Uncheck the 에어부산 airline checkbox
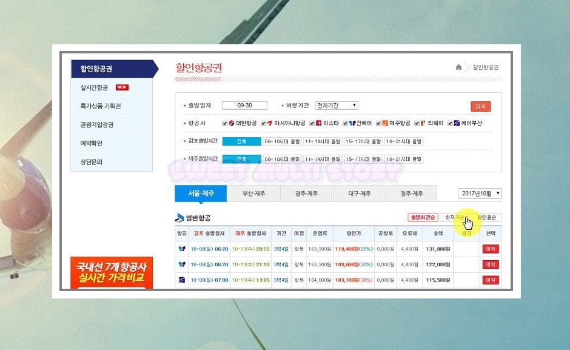The image size is (570, 350). [450, 124]
